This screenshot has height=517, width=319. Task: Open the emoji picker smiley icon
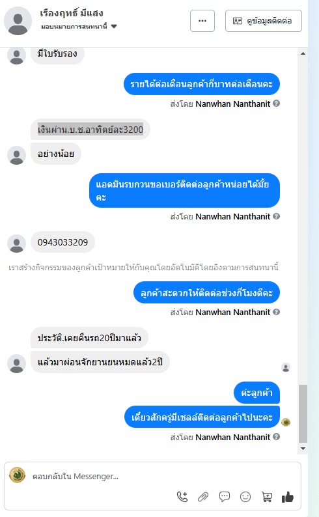pos(245,497)
